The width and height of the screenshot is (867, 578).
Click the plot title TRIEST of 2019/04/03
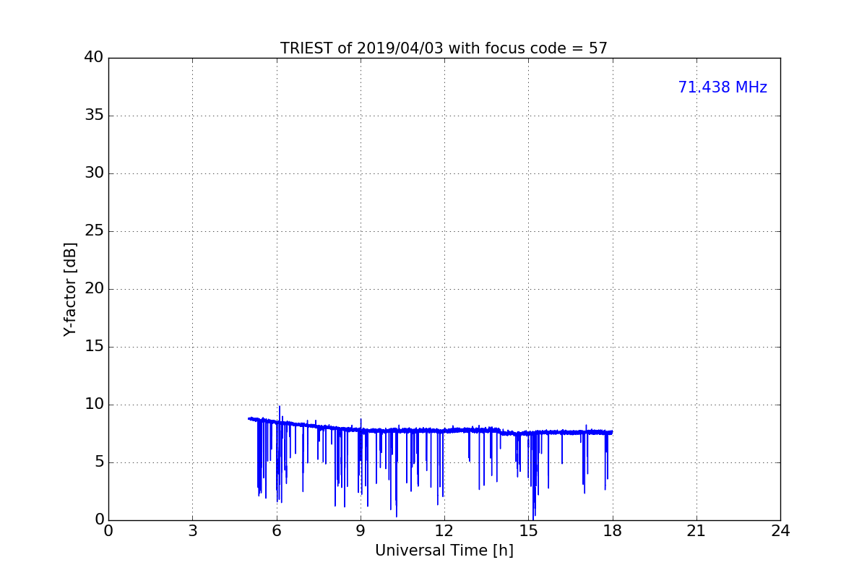444,48
